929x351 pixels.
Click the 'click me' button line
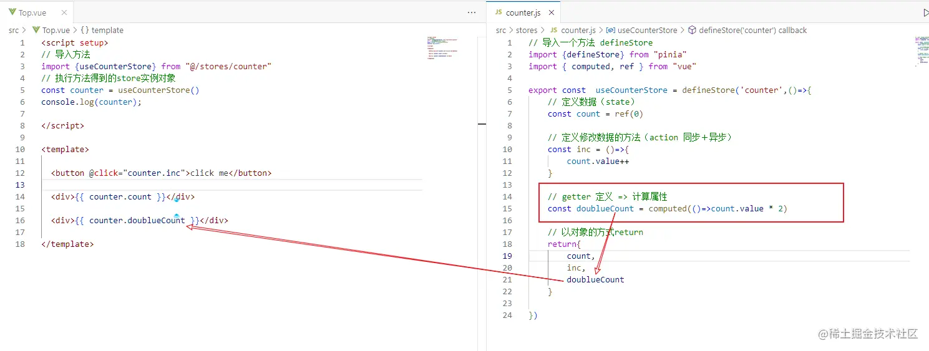point(162,173)
